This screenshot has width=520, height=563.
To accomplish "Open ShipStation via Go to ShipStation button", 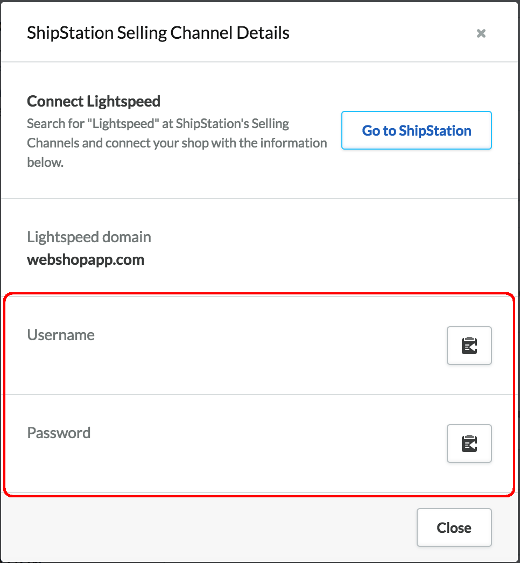I will (x=416, y=130).
